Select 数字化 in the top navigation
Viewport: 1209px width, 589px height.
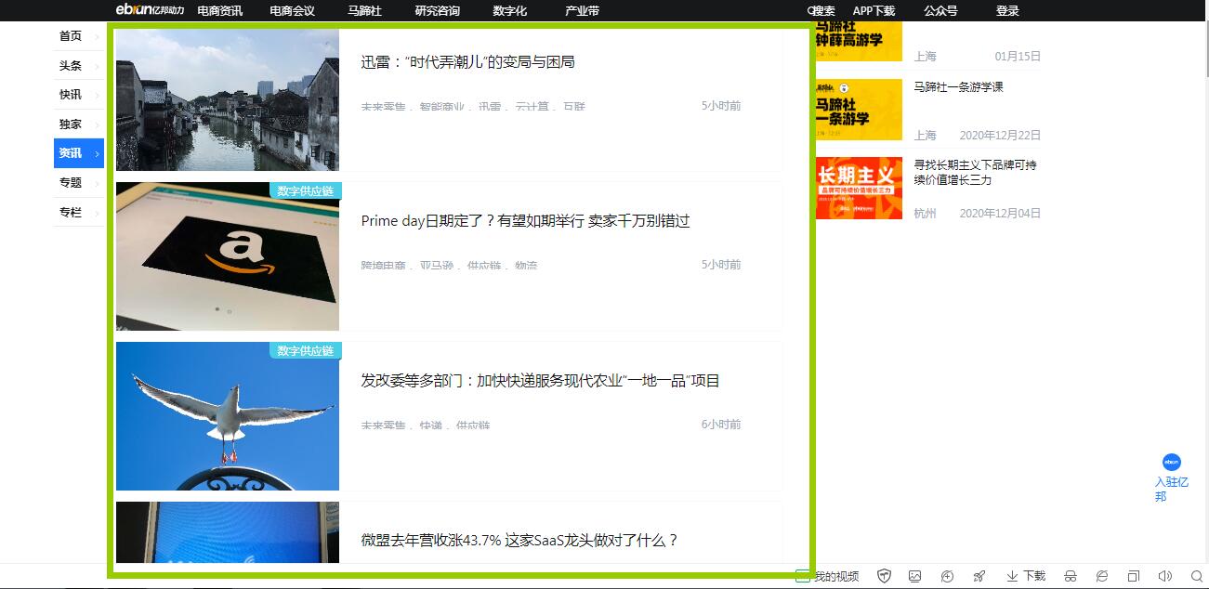click(510, 11)
